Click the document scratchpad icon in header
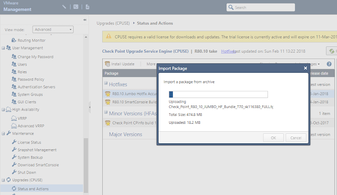The height and width of the screenshot is (195, 337). pos(87,7)
